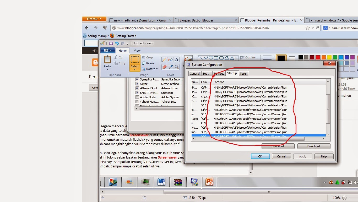Choose the Eraser tool
The image size is (358, 202).
pos(164,67)
